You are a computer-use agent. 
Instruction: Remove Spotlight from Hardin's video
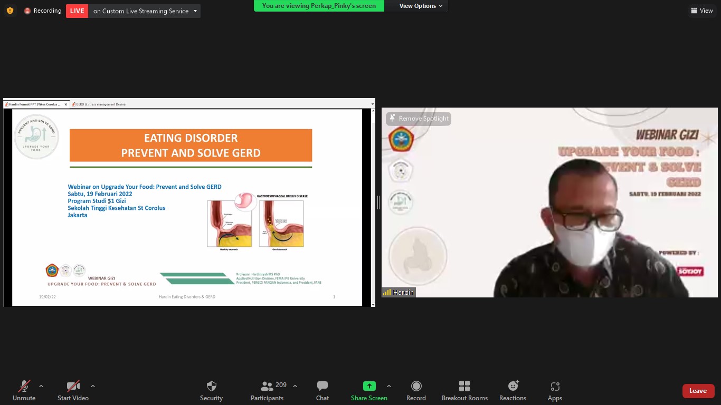pos(419,119)
